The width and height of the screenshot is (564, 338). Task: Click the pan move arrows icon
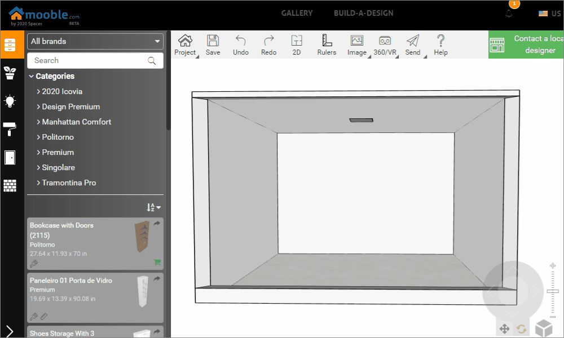point(504,328)
